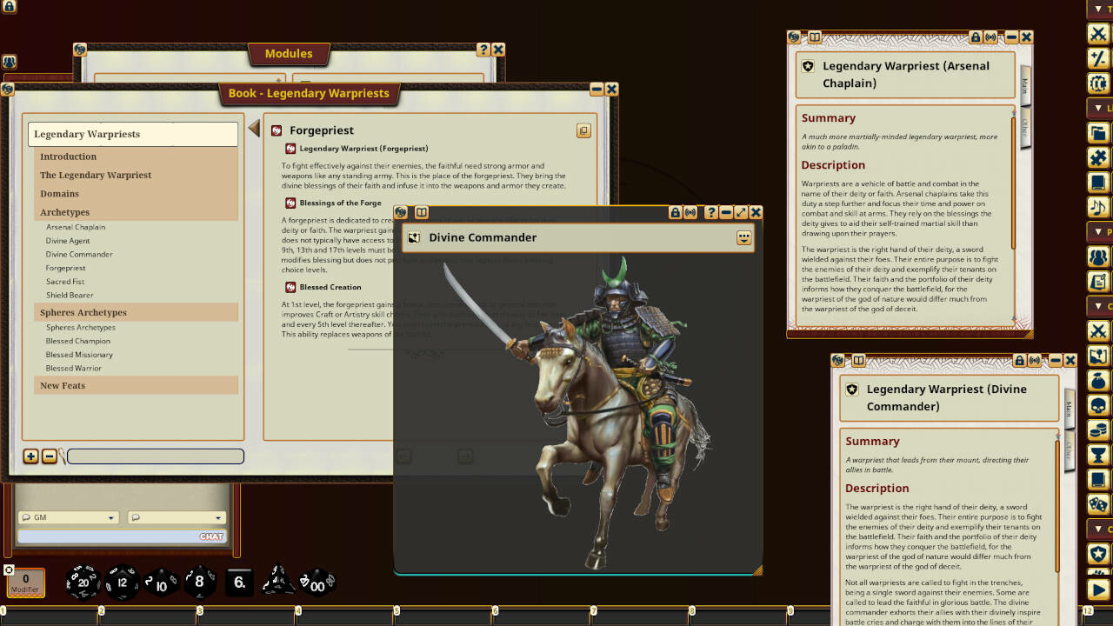Viewport: 1113px width, 626px height.
Task: Toggle broadcast on the Arsenal Chaplain window
Action: (991, 37)
